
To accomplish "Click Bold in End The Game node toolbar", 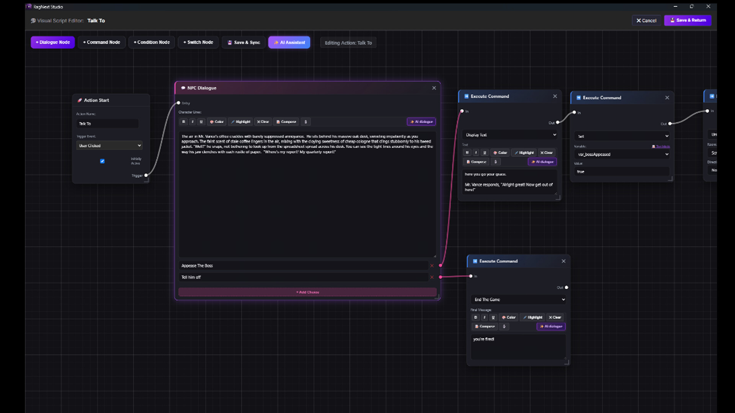I will coord(476,317).
